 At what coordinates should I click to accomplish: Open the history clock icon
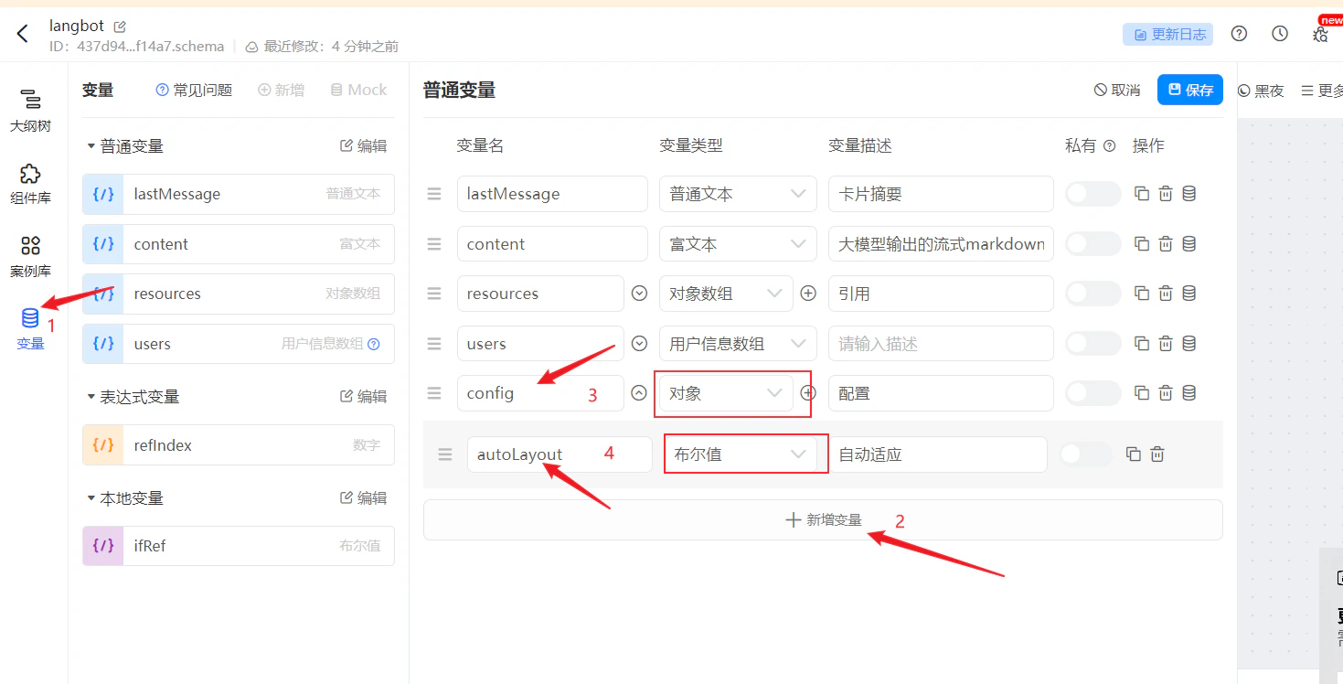coord(1280,34)
